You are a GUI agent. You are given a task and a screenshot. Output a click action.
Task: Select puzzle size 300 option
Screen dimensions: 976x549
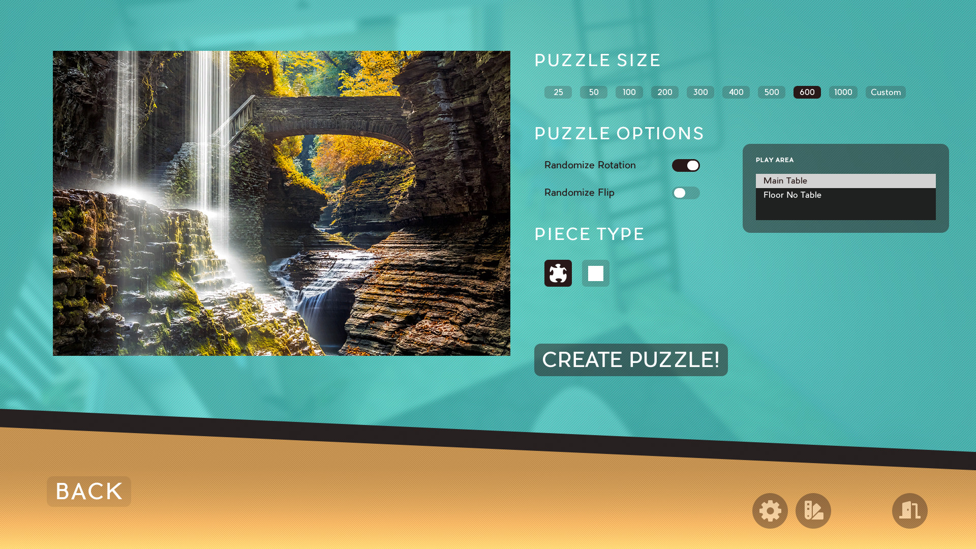click(700, 92)
